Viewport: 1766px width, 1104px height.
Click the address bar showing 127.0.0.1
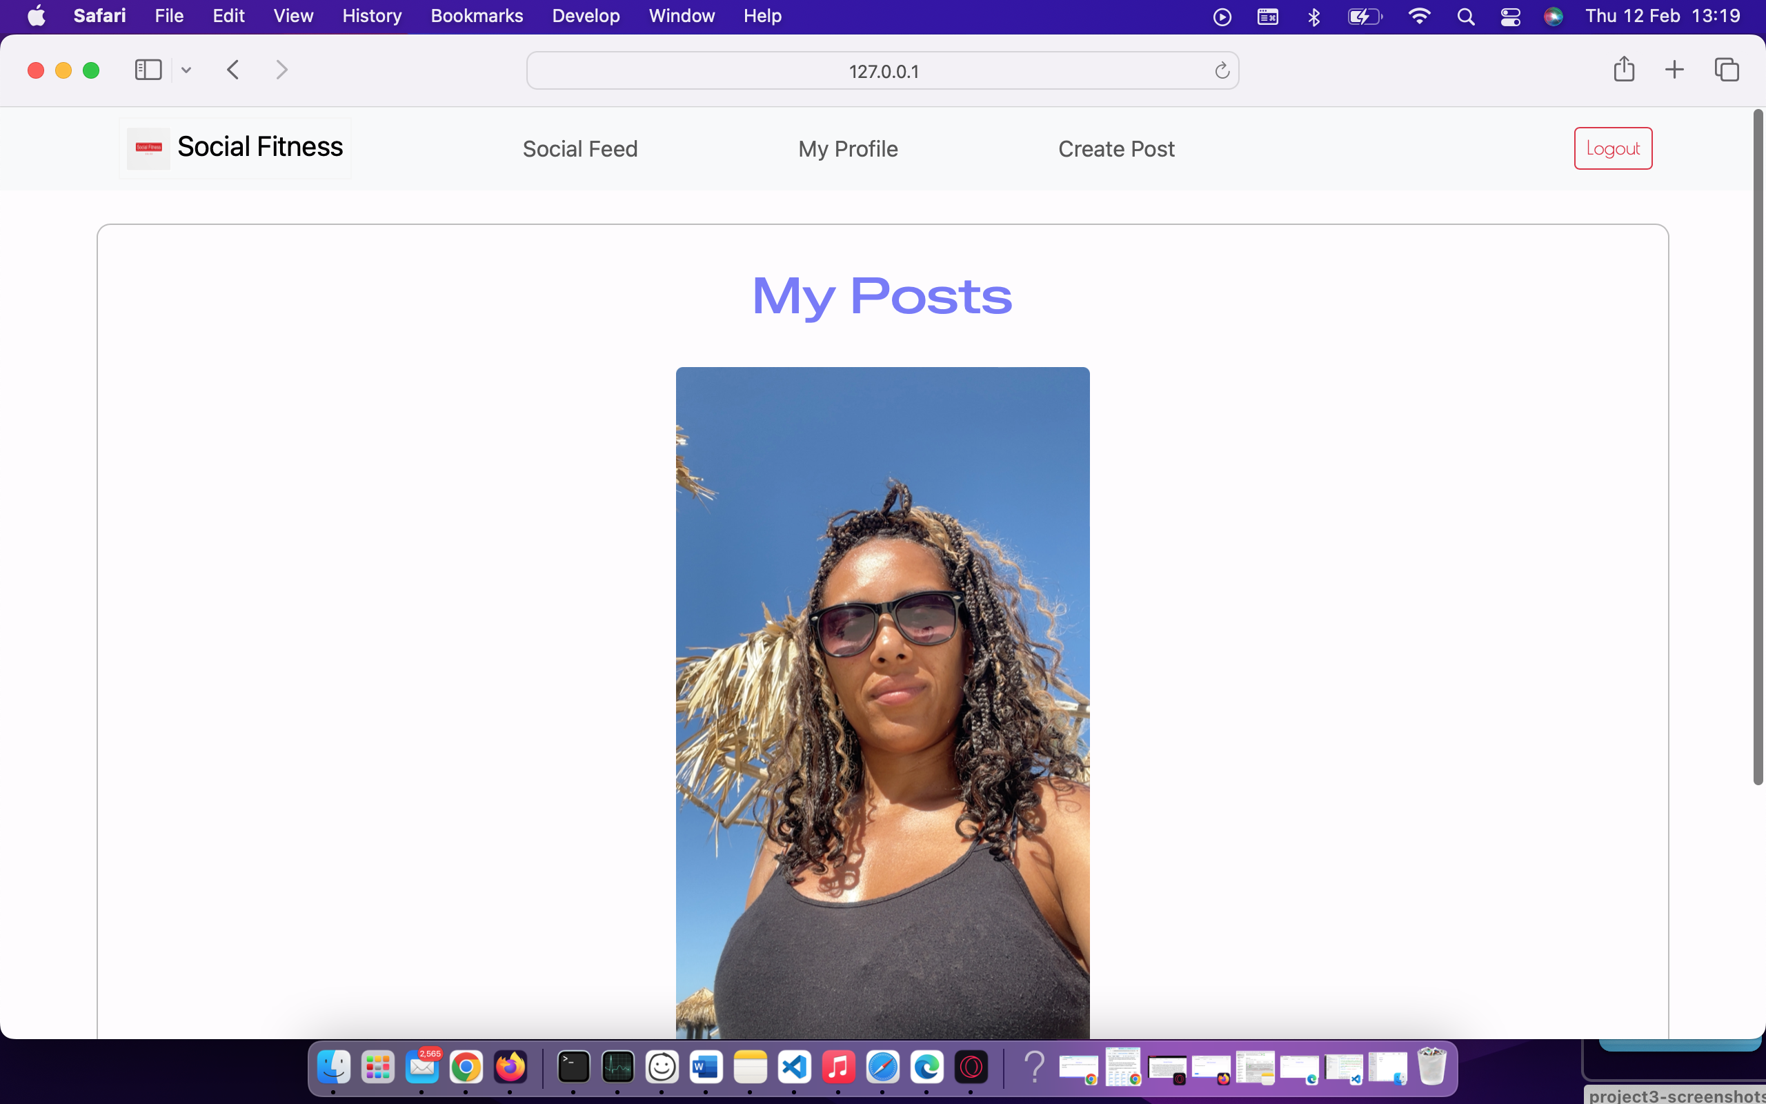pyautogui.click(x=882, y=70)
